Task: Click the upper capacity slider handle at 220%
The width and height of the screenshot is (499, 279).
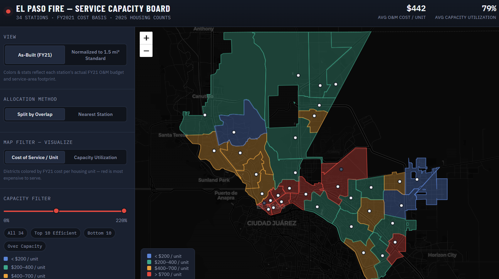Action: pos(124,211)
